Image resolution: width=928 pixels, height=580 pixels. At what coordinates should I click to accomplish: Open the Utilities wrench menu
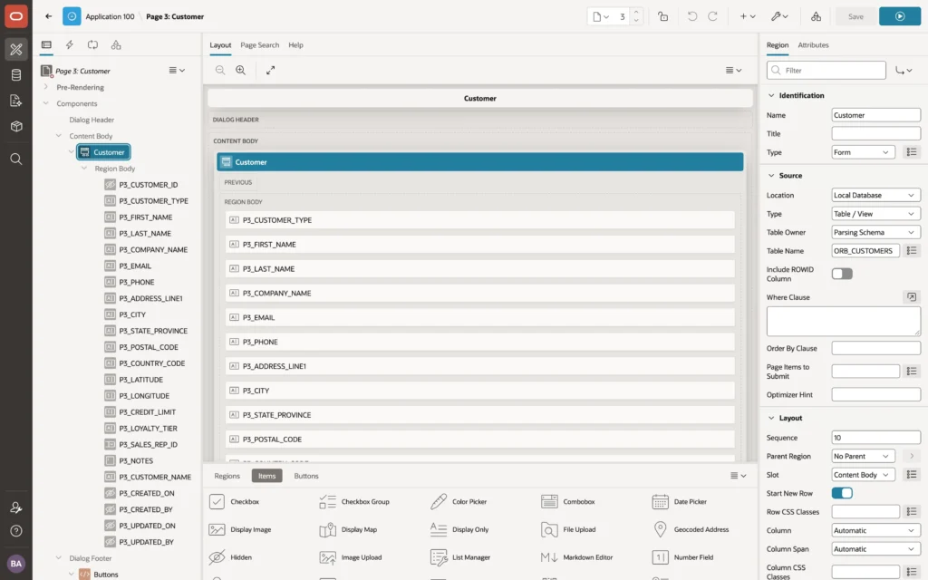click(779, 16)
